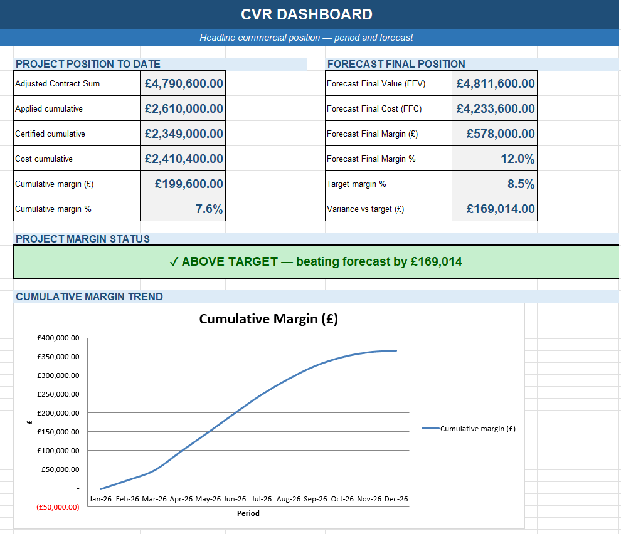Select the FORECAST FINAL POSITION header
621x534 pixels.
(x=472, y=64)
